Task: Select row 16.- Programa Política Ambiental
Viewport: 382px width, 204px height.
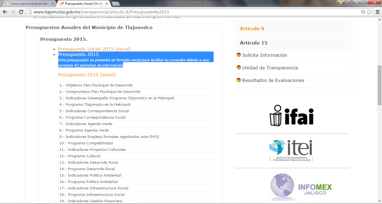Action: click(x=136, y=182)
